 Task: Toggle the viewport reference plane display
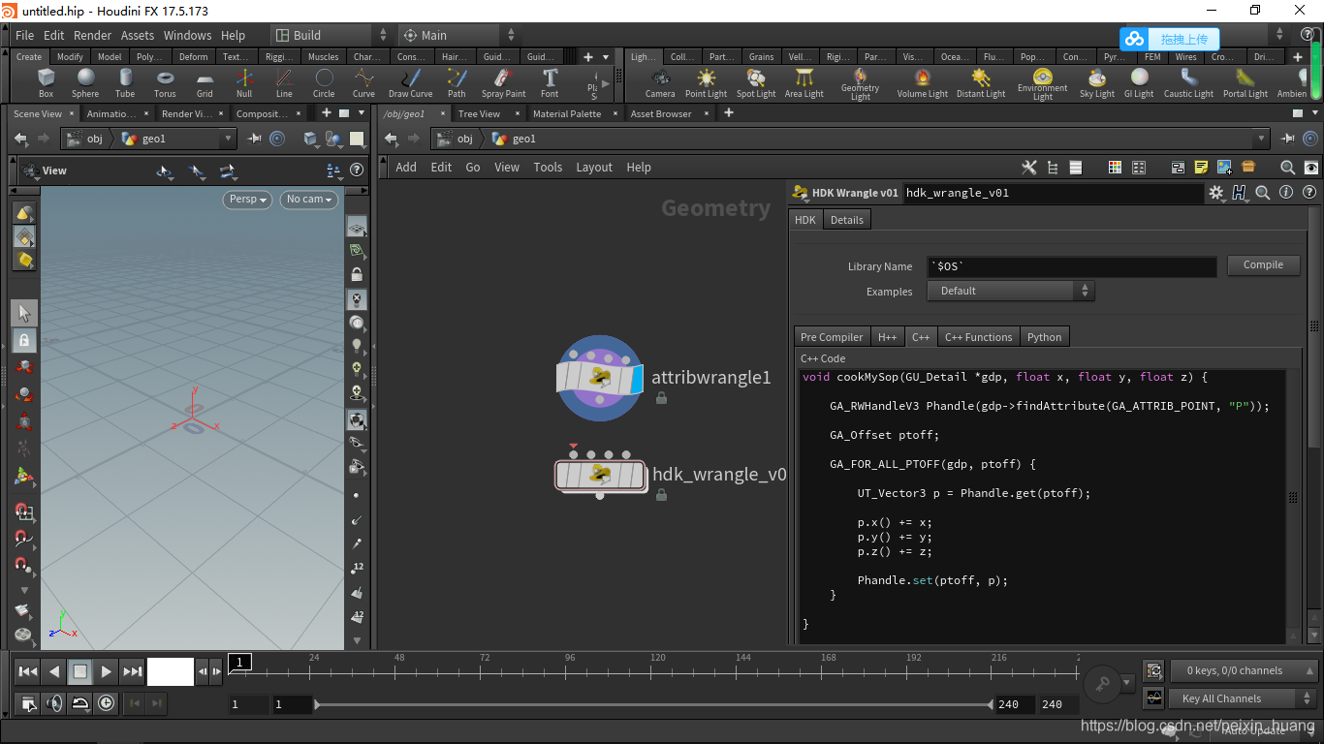click(357, 227)
